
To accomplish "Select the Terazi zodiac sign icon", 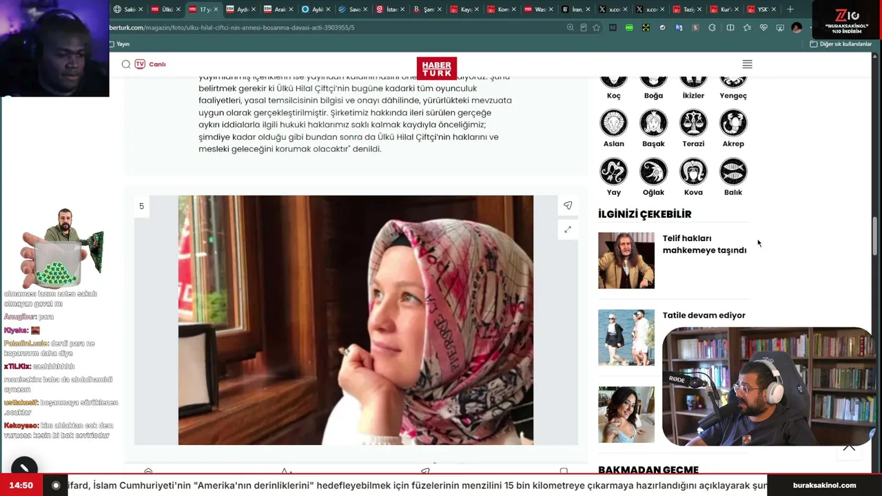I will pyautogui.click(x=693, y=123).
